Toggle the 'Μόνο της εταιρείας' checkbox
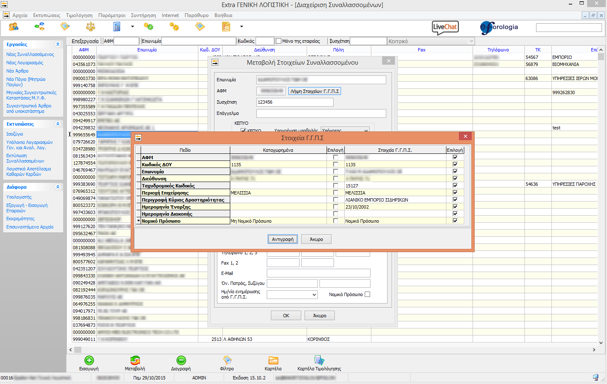 point(279,41)
